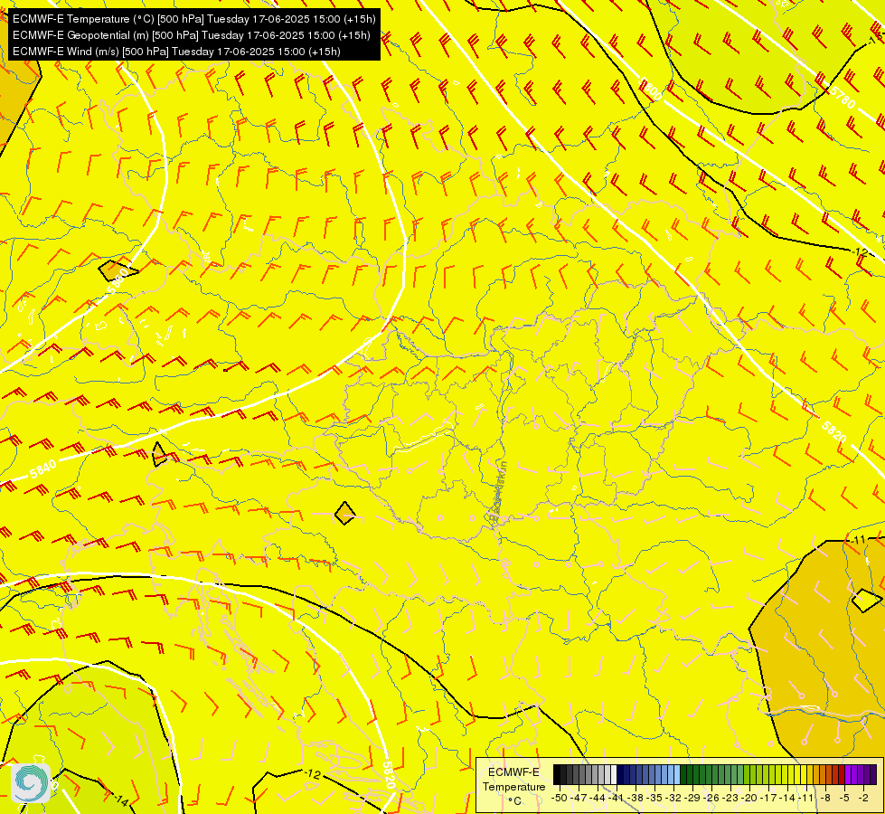Click the -26 value on the legend

point(711,798)
